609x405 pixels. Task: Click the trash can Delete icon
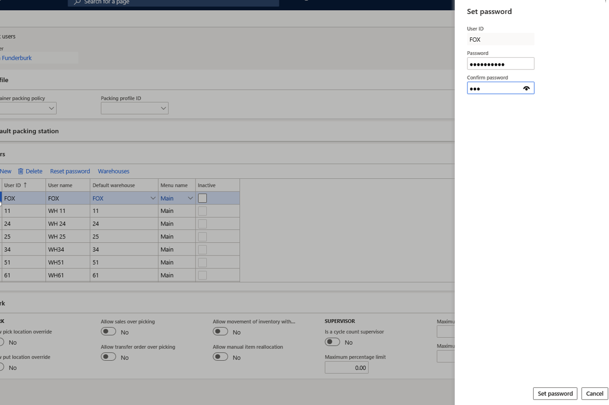click(x=20, y=171)
